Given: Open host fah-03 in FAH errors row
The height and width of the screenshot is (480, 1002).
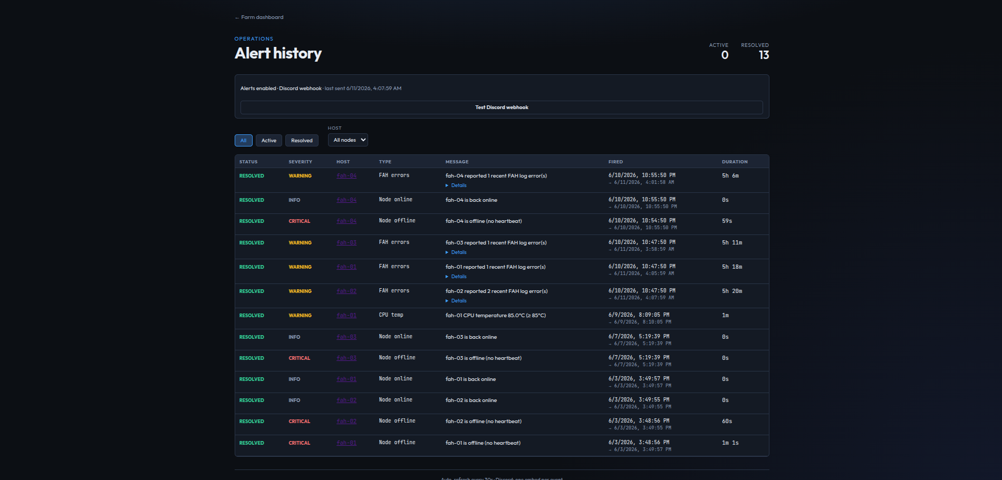Looking at the screenshot, I should tap(346, 243).
